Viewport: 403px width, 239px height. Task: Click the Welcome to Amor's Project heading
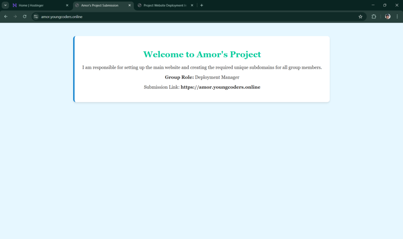pos(202,54)
